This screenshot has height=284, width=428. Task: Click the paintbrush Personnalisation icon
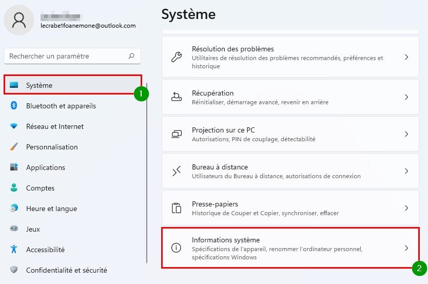click(14, 147)
